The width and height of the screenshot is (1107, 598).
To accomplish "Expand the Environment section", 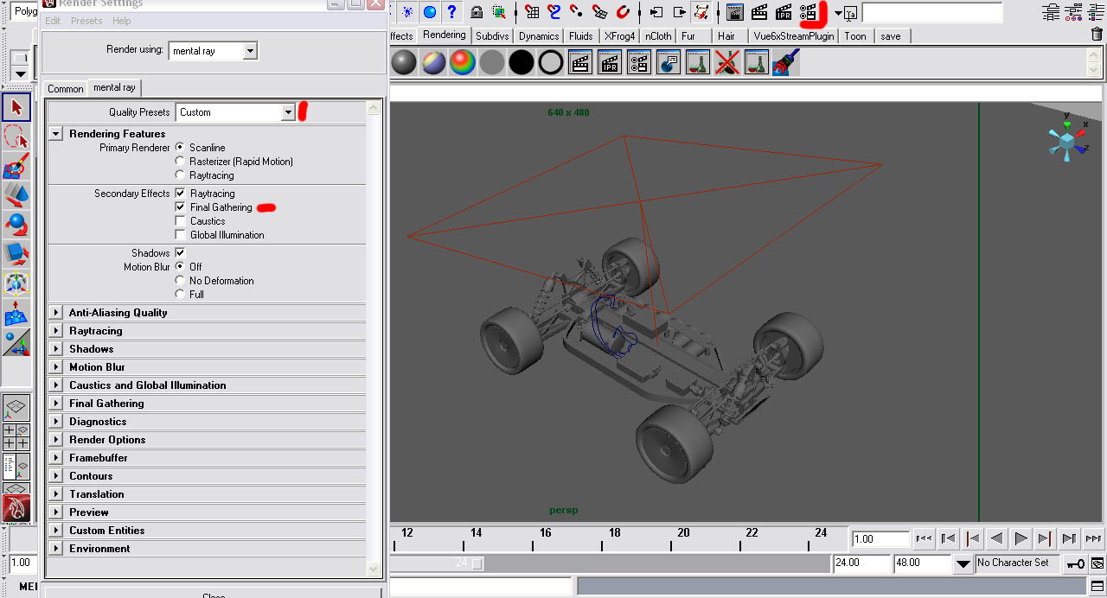I will (56, 549).
